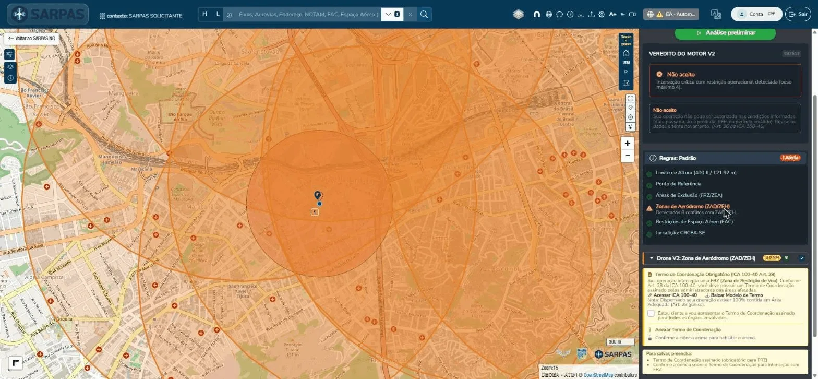Image resolution: width=818 pixels, height=379 pixels.
Task: Open the map layers stack icon
Action: pyautogui.click(x=518, y=15)
